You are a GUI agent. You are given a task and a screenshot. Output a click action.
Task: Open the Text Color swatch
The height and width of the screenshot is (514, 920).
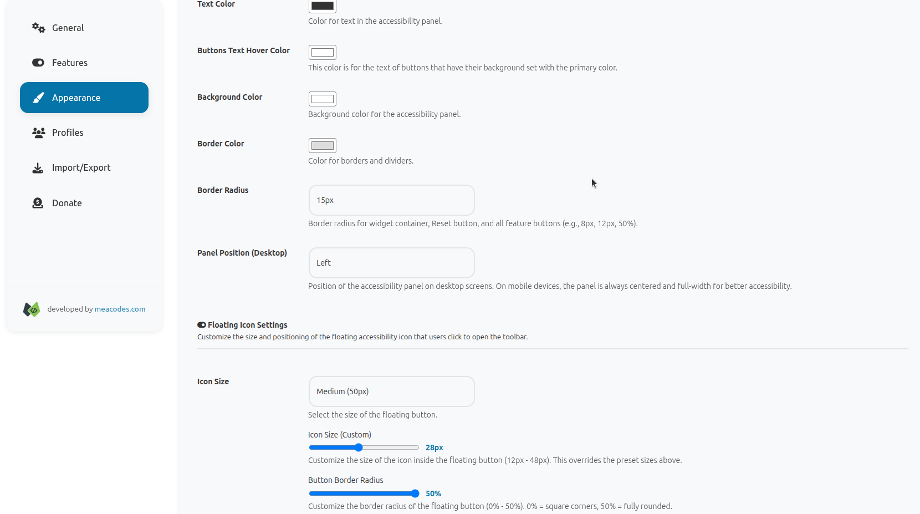[323, 6]
